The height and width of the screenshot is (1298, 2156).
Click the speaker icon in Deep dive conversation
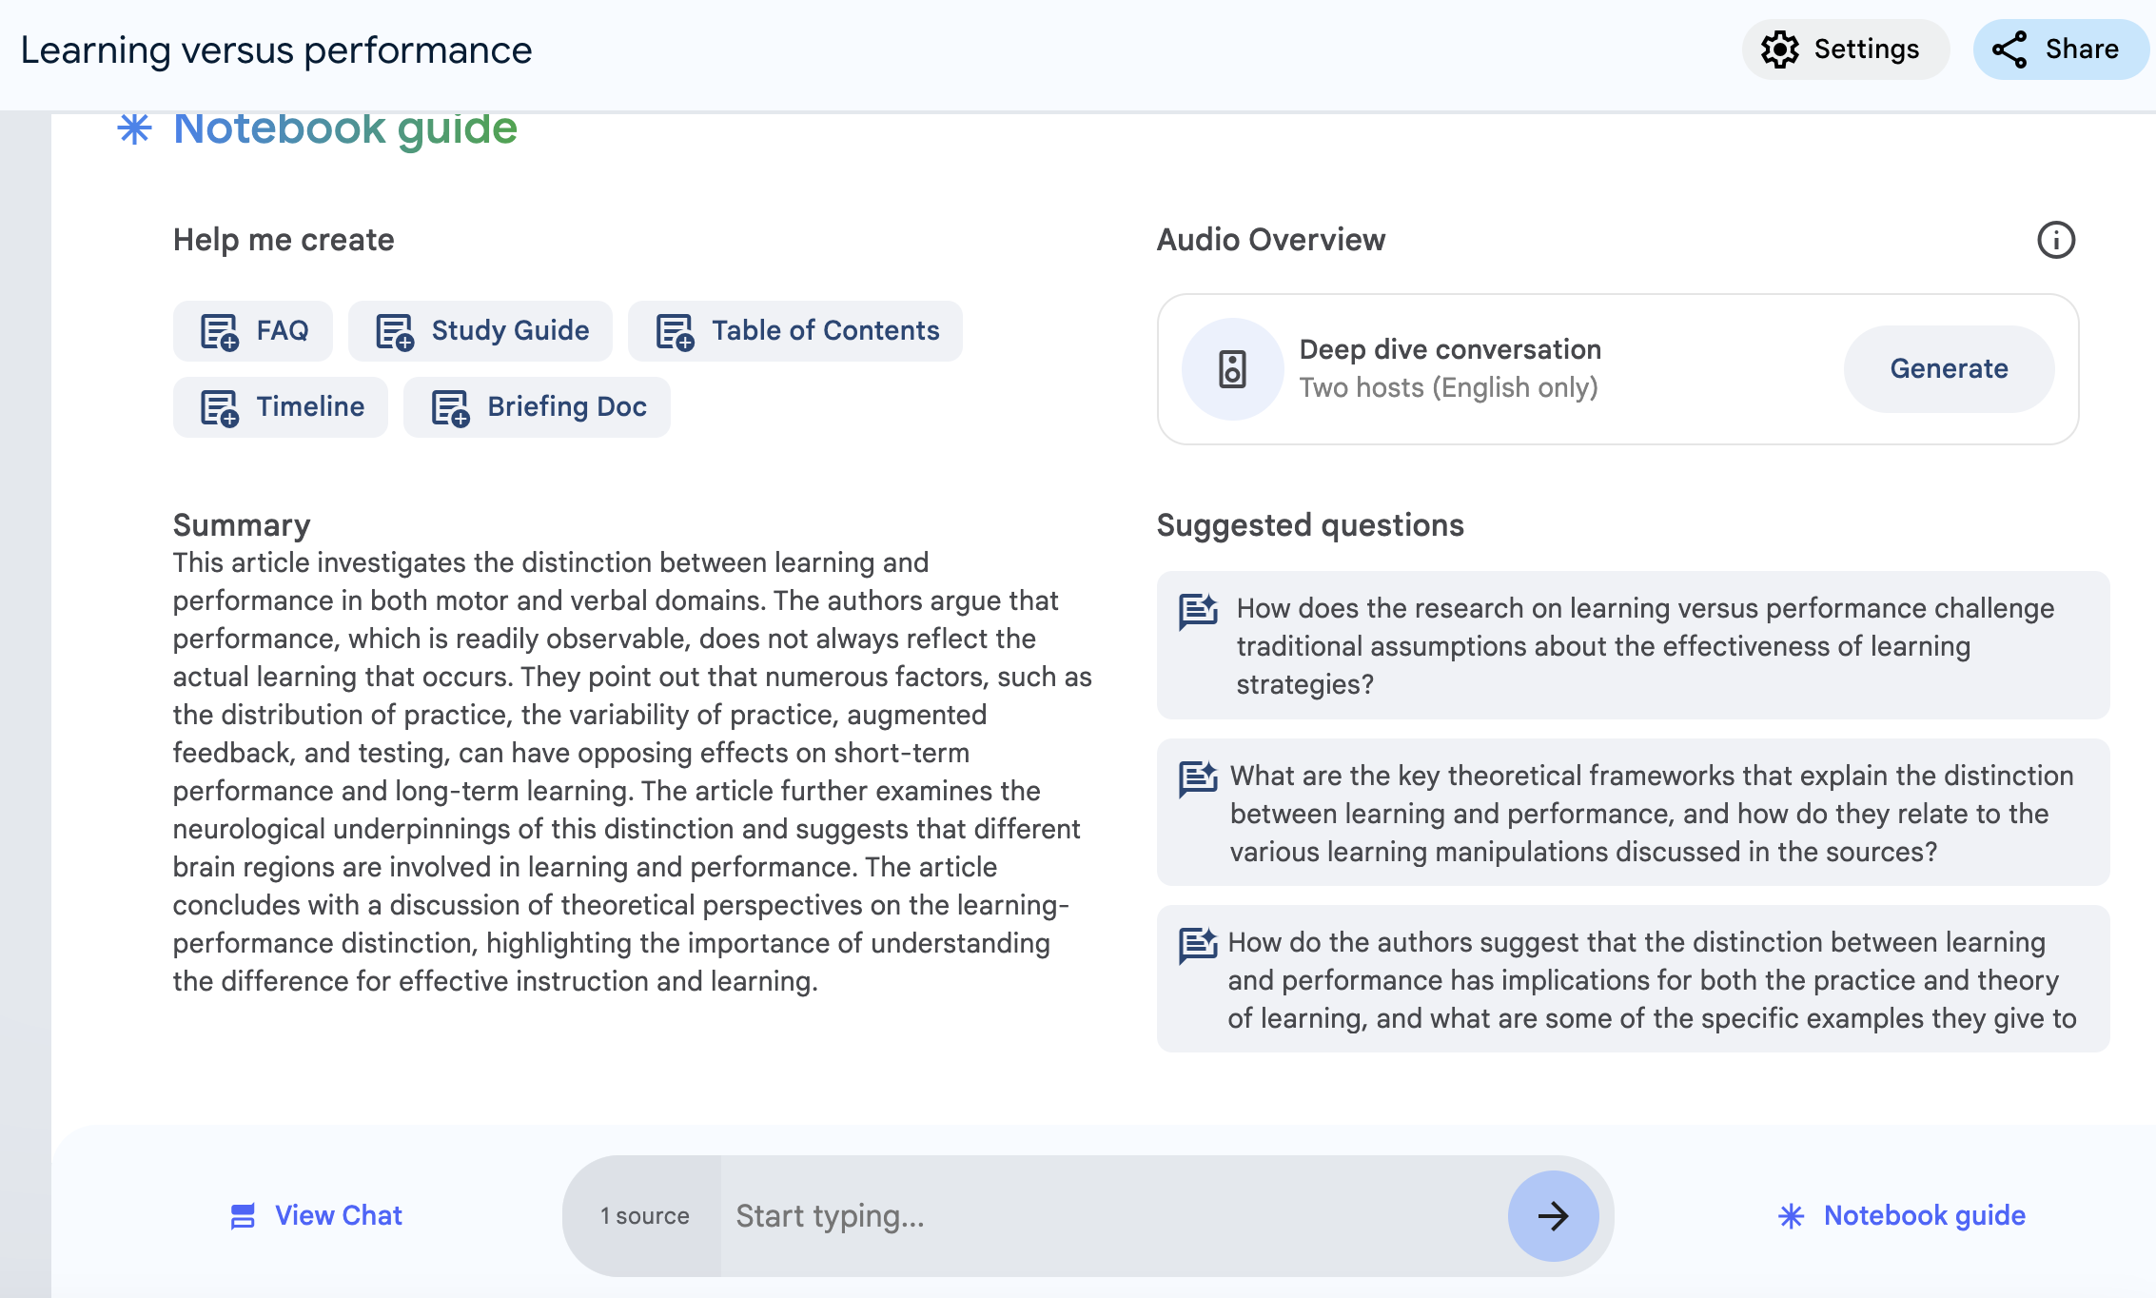coord(1232,369)
